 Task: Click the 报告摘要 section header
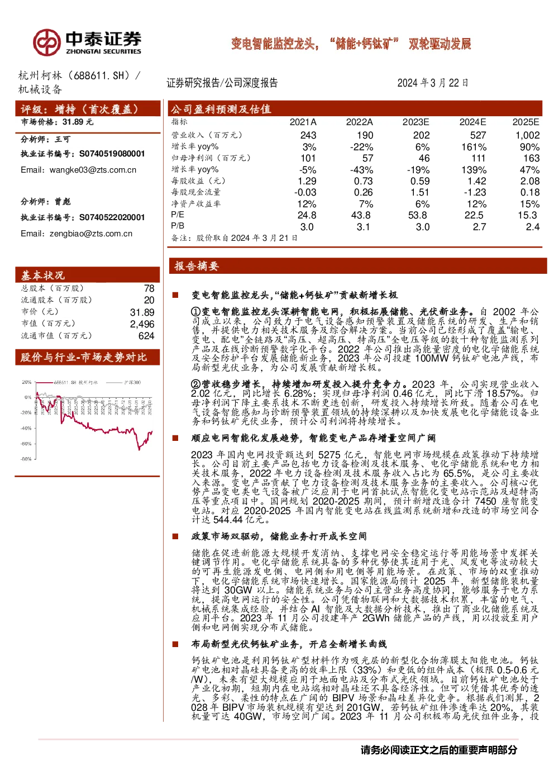pos(357,266)
